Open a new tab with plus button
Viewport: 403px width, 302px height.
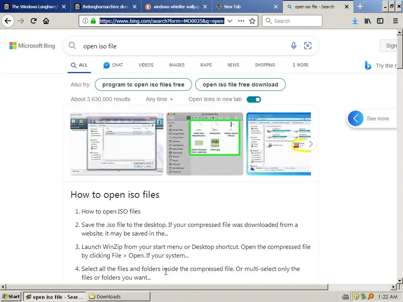pos(360,6)
